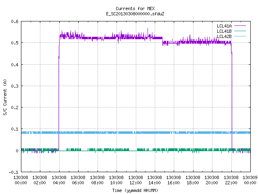Screen dimensions: 258x194
Task: Click the 130308 02:00 x-axis tick label
Action: [40, 180]
